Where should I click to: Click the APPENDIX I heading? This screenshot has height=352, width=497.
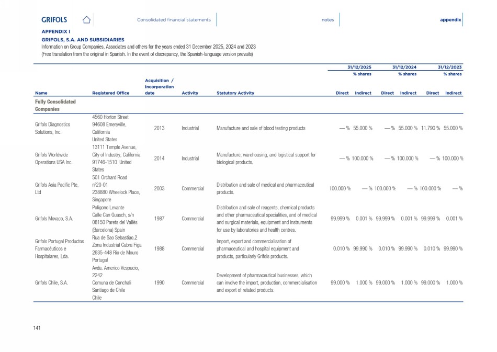click(56, 32)
